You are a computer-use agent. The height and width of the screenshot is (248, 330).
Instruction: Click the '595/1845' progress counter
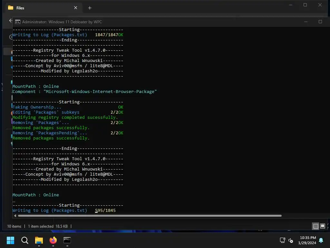point(105,211)
